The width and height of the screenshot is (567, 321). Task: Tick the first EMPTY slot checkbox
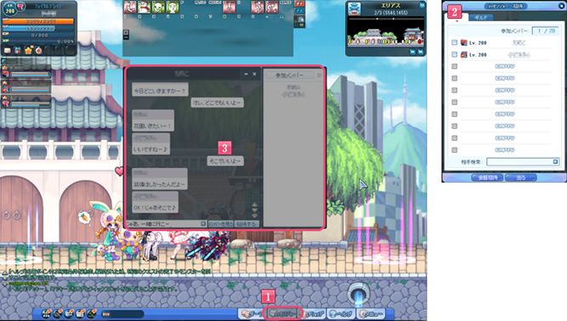[x=455, y=66]
